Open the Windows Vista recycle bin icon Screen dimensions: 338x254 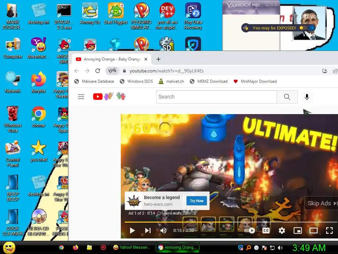[x=13, y=119]
